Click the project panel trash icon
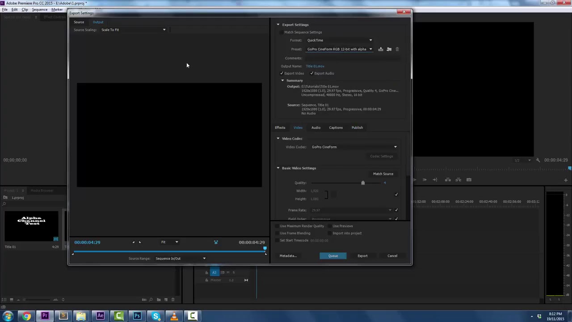Screen dimensions: 572x322 (174, 300)
